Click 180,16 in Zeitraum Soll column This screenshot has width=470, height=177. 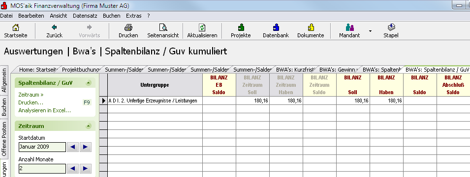tap(252, 101)
